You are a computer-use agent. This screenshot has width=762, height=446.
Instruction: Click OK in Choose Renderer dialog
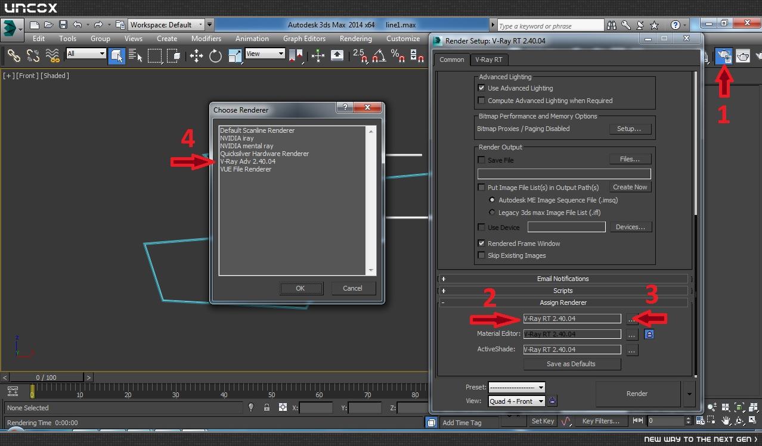(x=301, y=288)
